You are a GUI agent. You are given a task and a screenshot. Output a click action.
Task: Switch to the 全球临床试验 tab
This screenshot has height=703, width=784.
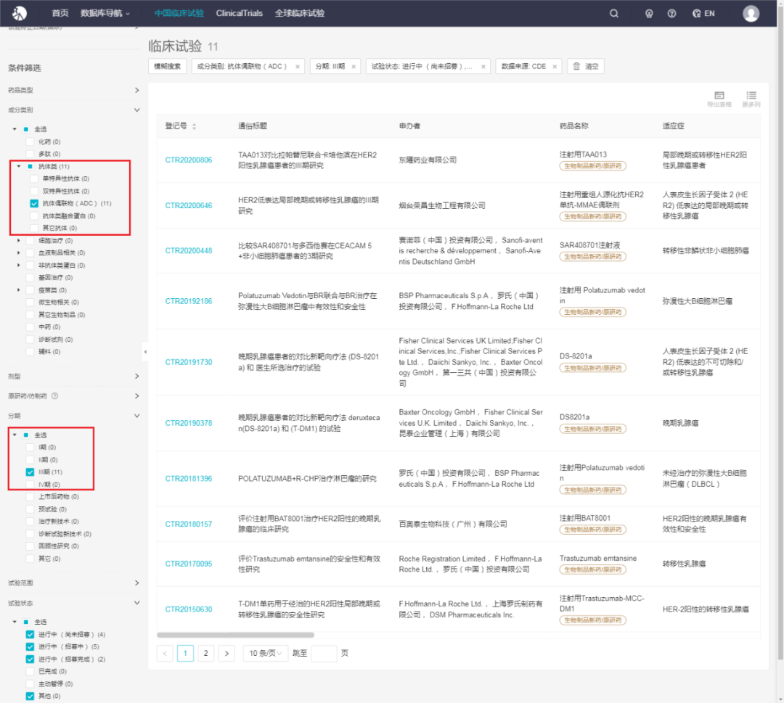pyautogui.click(x=300, y=14)
